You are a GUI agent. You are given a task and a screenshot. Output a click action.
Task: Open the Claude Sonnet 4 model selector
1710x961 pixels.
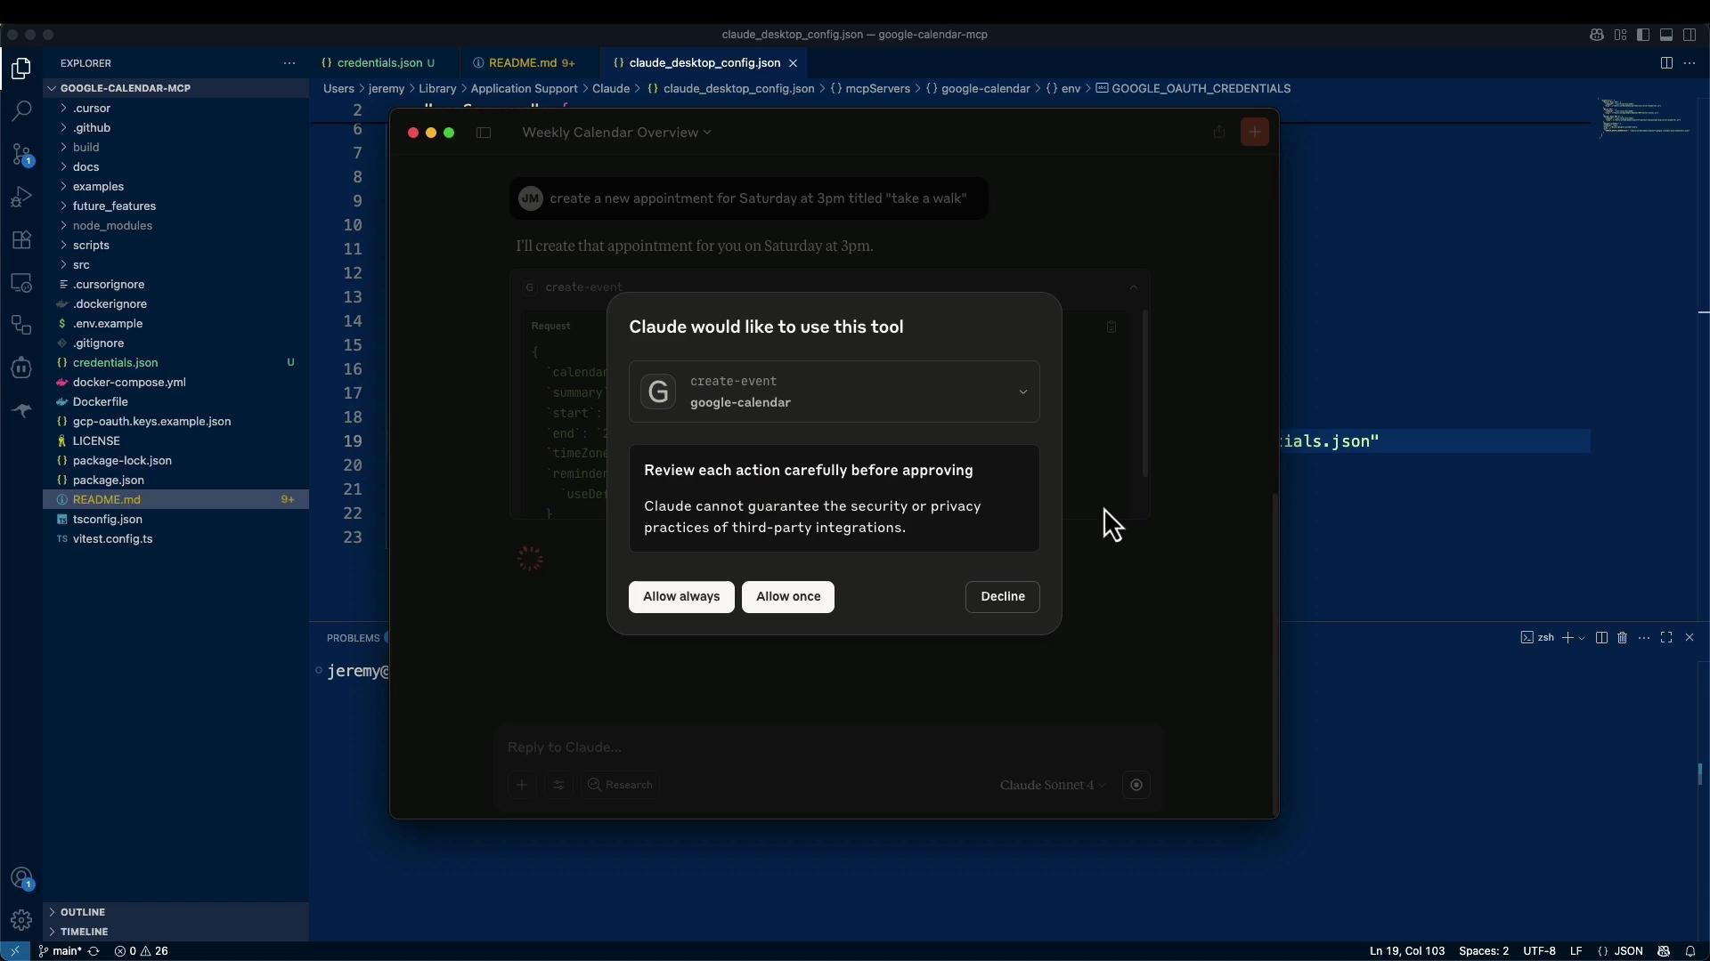[x=1053, y=785]
